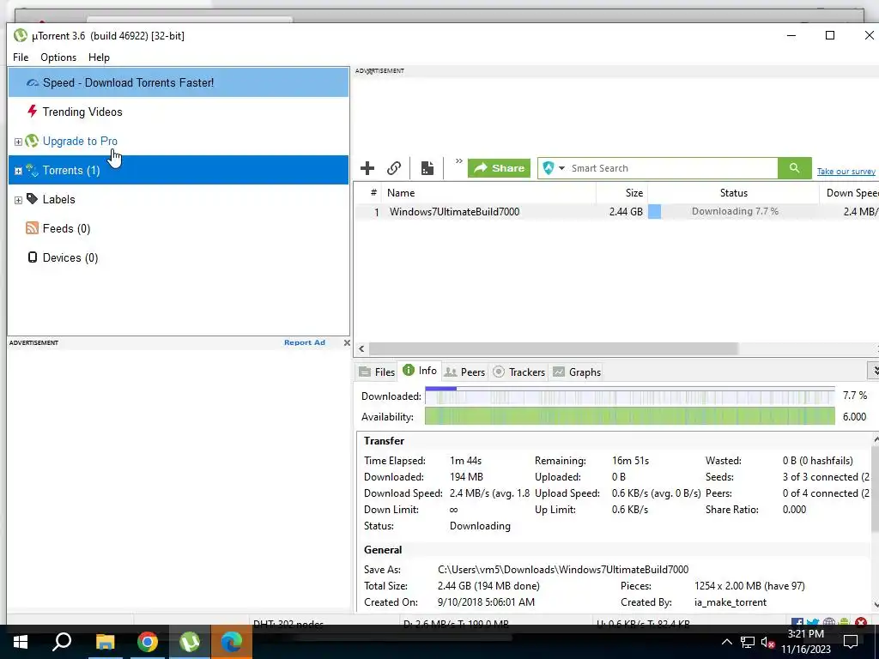The image size is (879, 659).
Task: Click the network icon in system tray
Action: coord(748,642)
